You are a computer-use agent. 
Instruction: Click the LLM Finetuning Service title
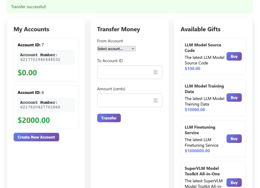(x=200, y=130)
